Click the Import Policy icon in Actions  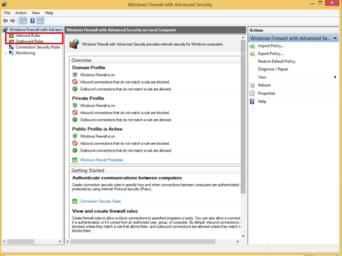(253, 46)
